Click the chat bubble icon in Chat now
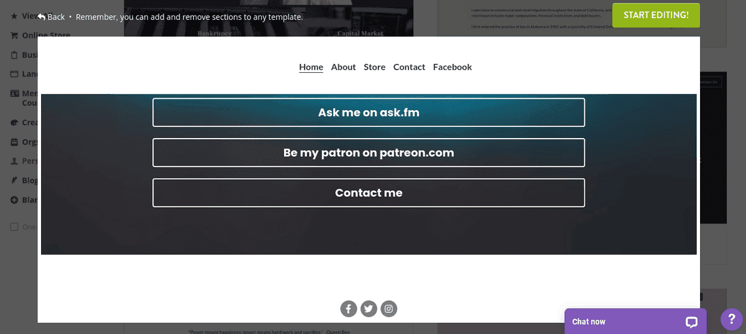 pos(691,322)
